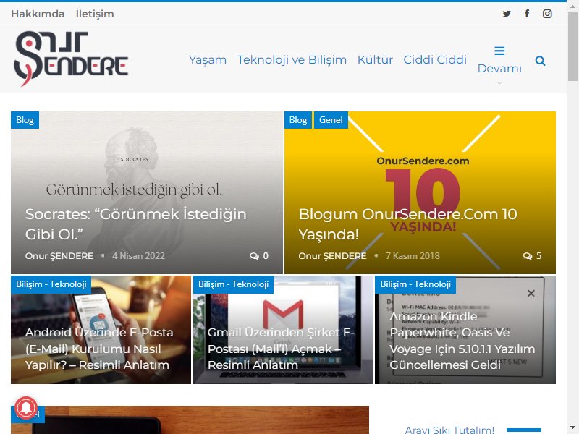Open the Gmail Şirket E-Postası article
Image resolution: width=579 pixels, height=434 pixels.
point(281,349)
